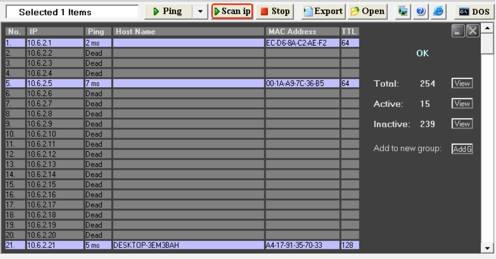Open a saved scan file
This screenshot has height=259, width=496.
368,11
